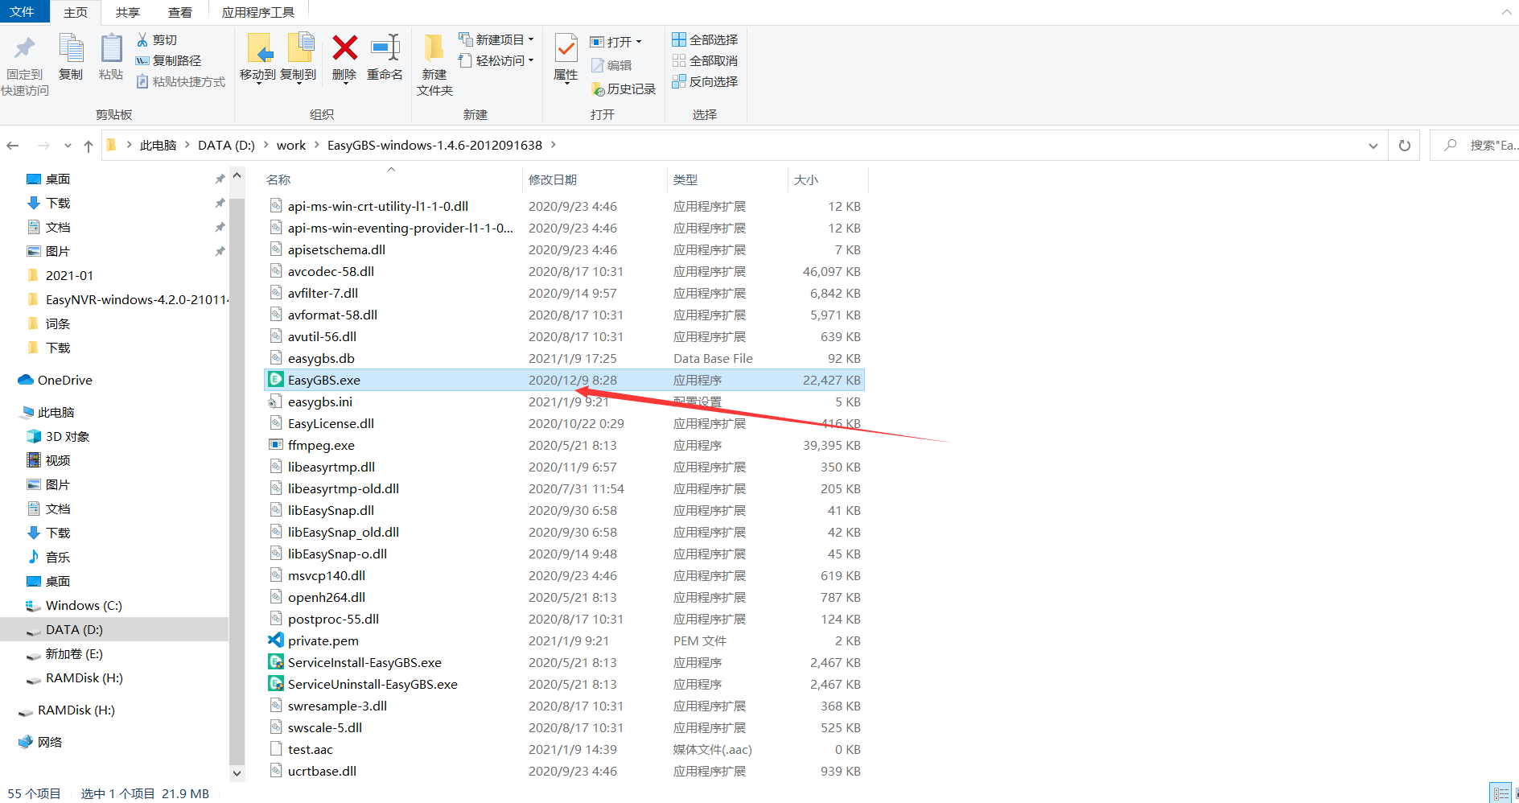Viewport: 1519px width, 803px height.
Task: Switch to the View ribbon tab
Action: 179,12
